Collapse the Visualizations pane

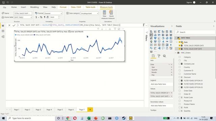pyautogui.click(x=172, y=26)
